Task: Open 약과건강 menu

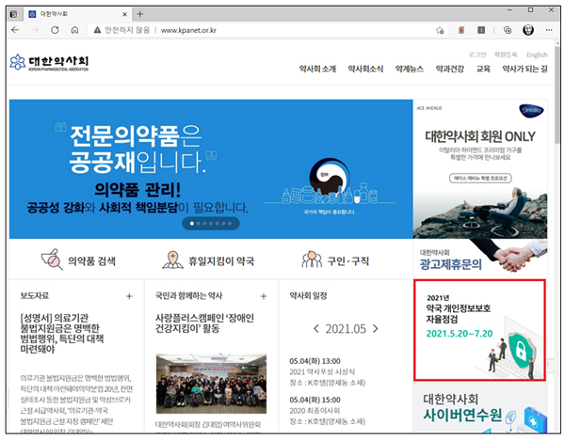Action: (x=450, y=69)
